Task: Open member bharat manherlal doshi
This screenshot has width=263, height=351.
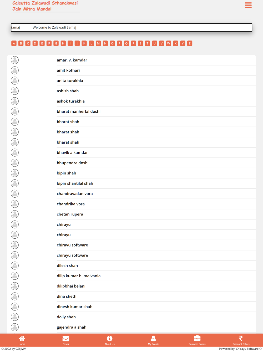Action: [79, 111]
